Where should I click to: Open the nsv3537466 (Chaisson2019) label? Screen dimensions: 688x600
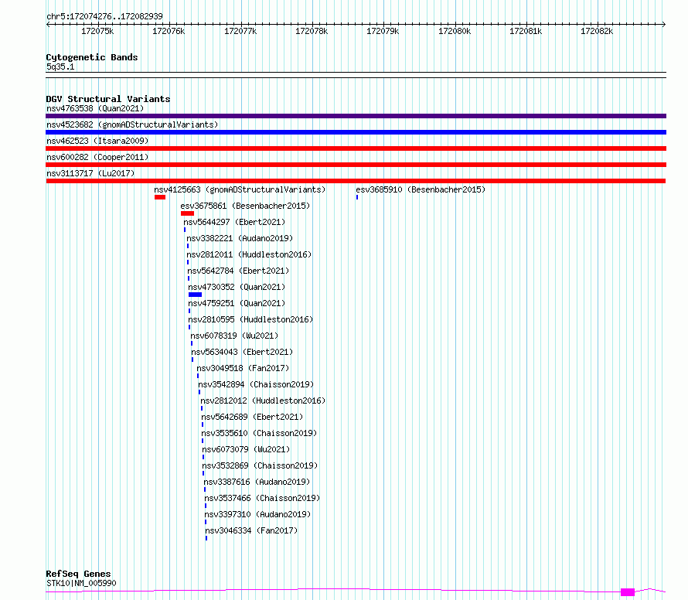pos(262,498)
